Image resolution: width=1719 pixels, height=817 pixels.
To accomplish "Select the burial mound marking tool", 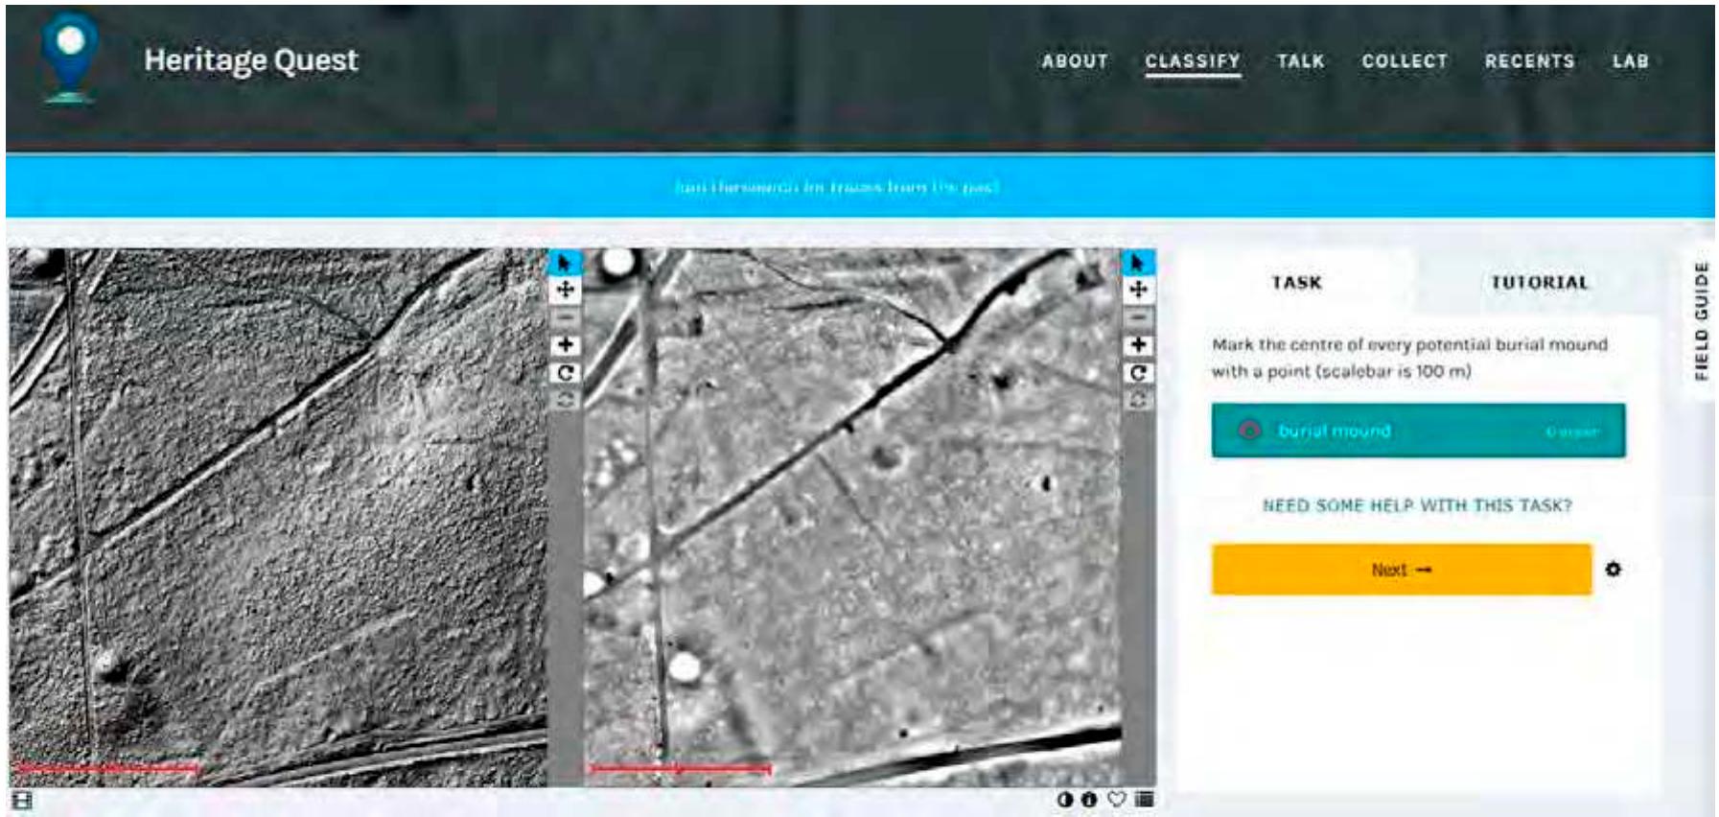I will (x=1418, y=431).
